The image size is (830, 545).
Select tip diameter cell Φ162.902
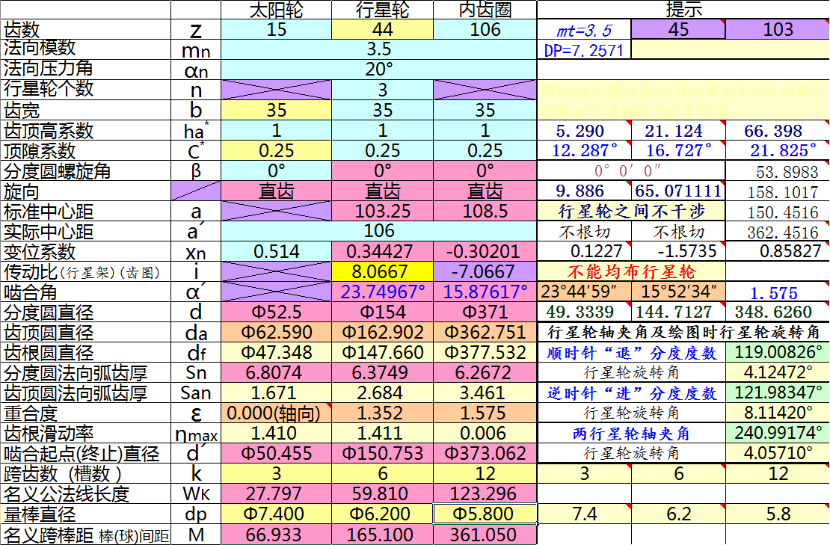tap(382, 332)
